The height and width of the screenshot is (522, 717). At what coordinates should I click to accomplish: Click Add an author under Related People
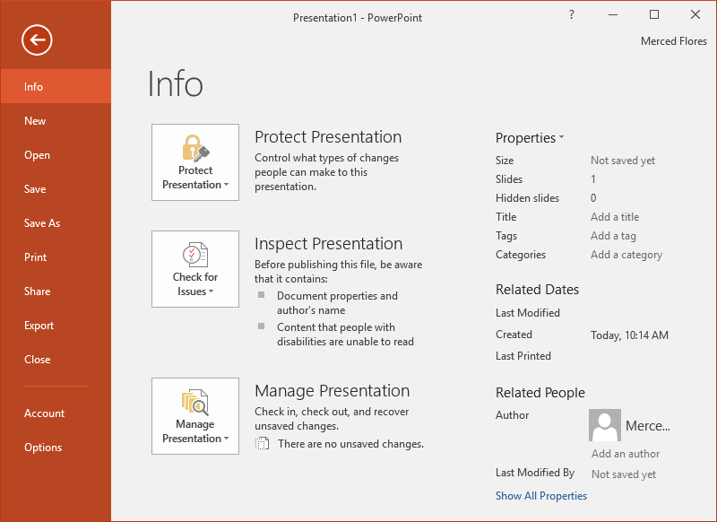[x=625, y=454]
